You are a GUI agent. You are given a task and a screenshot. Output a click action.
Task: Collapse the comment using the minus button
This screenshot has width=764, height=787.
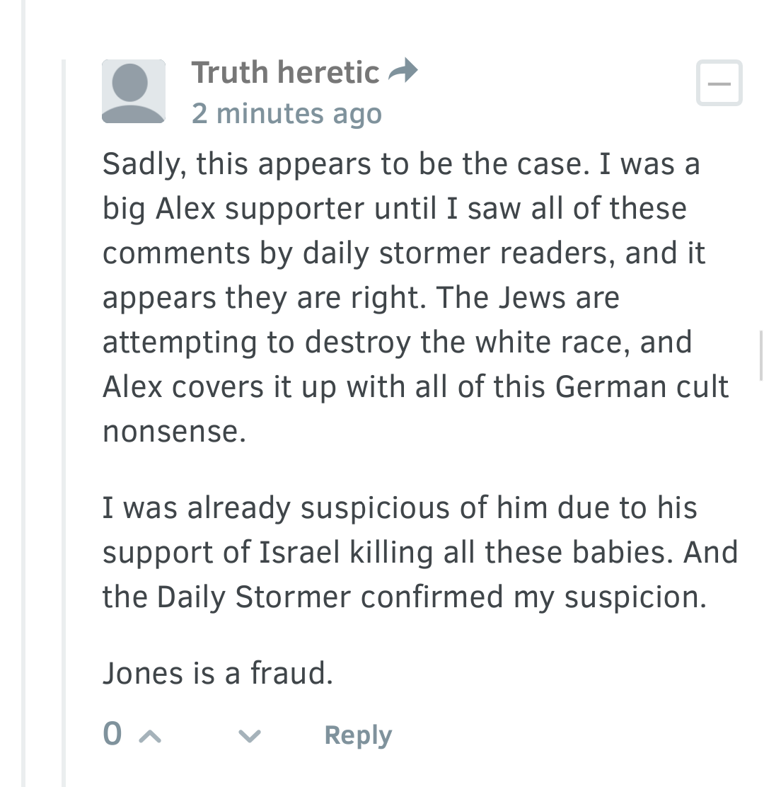click(x=719, y=83)
